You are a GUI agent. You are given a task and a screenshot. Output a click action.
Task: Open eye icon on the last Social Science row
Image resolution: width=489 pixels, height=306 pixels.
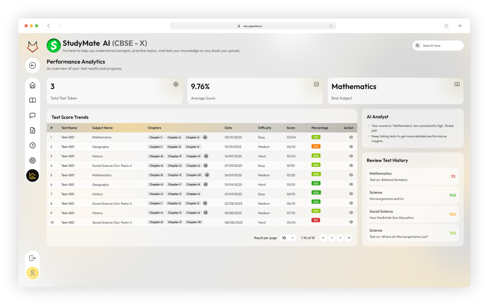tap(351, 222)
